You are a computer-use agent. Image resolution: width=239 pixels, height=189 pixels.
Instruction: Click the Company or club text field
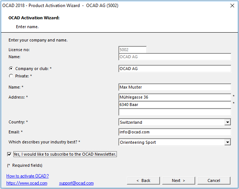click(x=175, y=69)
